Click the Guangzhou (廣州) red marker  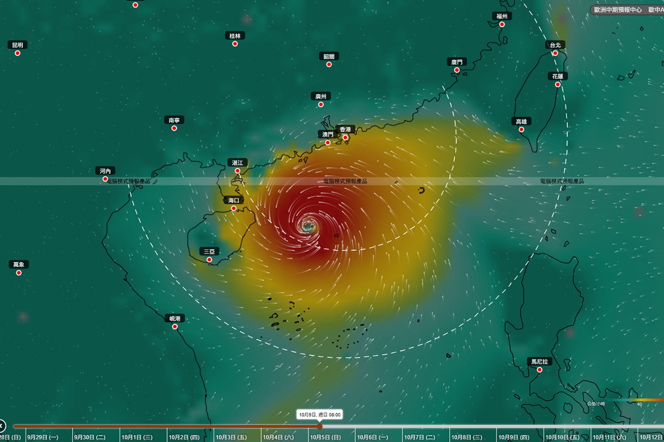tap(320, 104)
